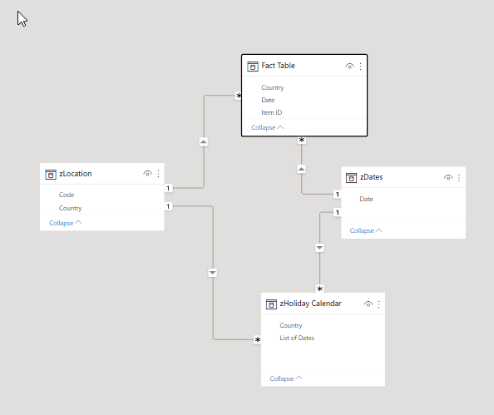The width and height of the screenshot is (494, 415).
Task: Click the zHoliday Calendar table icon
Action: pyautogui.click(x=271, y=304)
